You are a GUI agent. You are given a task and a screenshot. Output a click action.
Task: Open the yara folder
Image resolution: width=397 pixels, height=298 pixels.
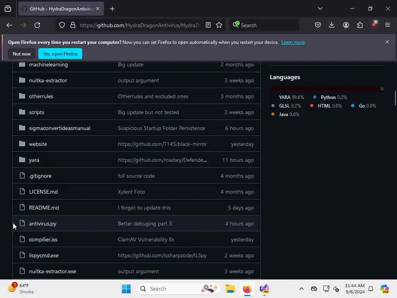(34, 160)
